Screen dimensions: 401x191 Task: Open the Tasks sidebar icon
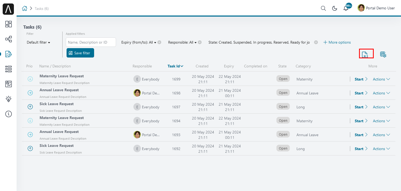9,54
